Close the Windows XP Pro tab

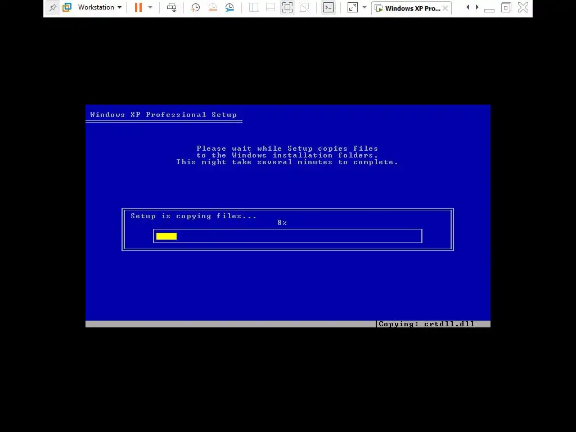click(x=445, y=8)
